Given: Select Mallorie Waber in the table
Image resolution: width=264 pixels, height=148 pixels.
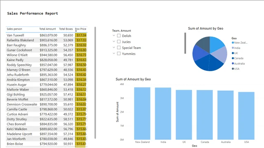Looking at the screenshot, I should (x=18, y=90).
